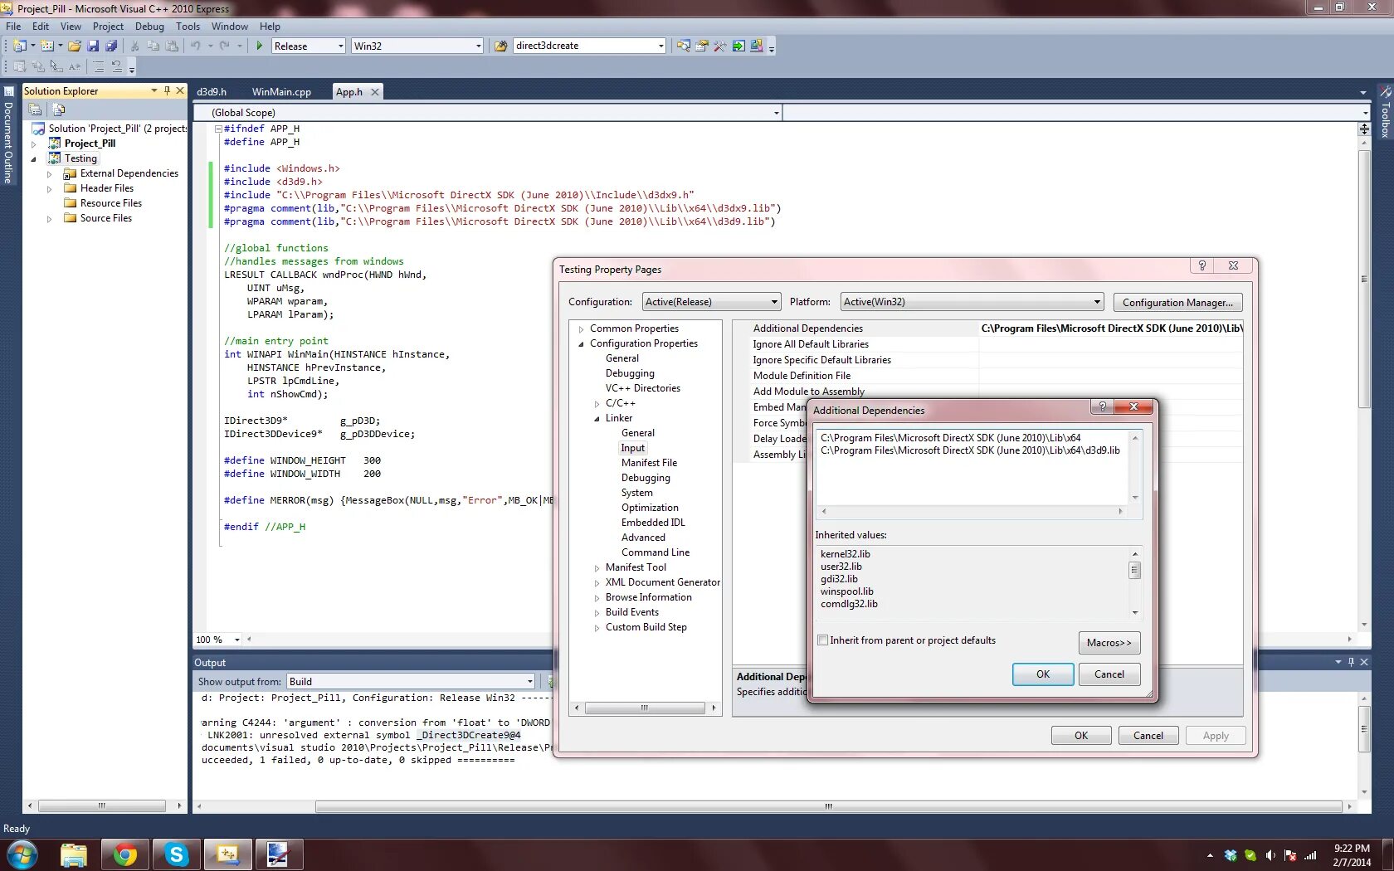Click the Start Page toolbar icon
1394x871 pixels.
click(x=738, y=46)
